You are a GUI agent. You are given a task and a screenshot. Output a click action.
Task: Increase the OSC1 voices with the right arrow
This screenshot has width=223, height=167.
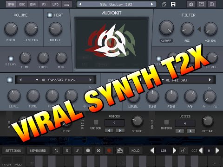click(x=120, y=131)
